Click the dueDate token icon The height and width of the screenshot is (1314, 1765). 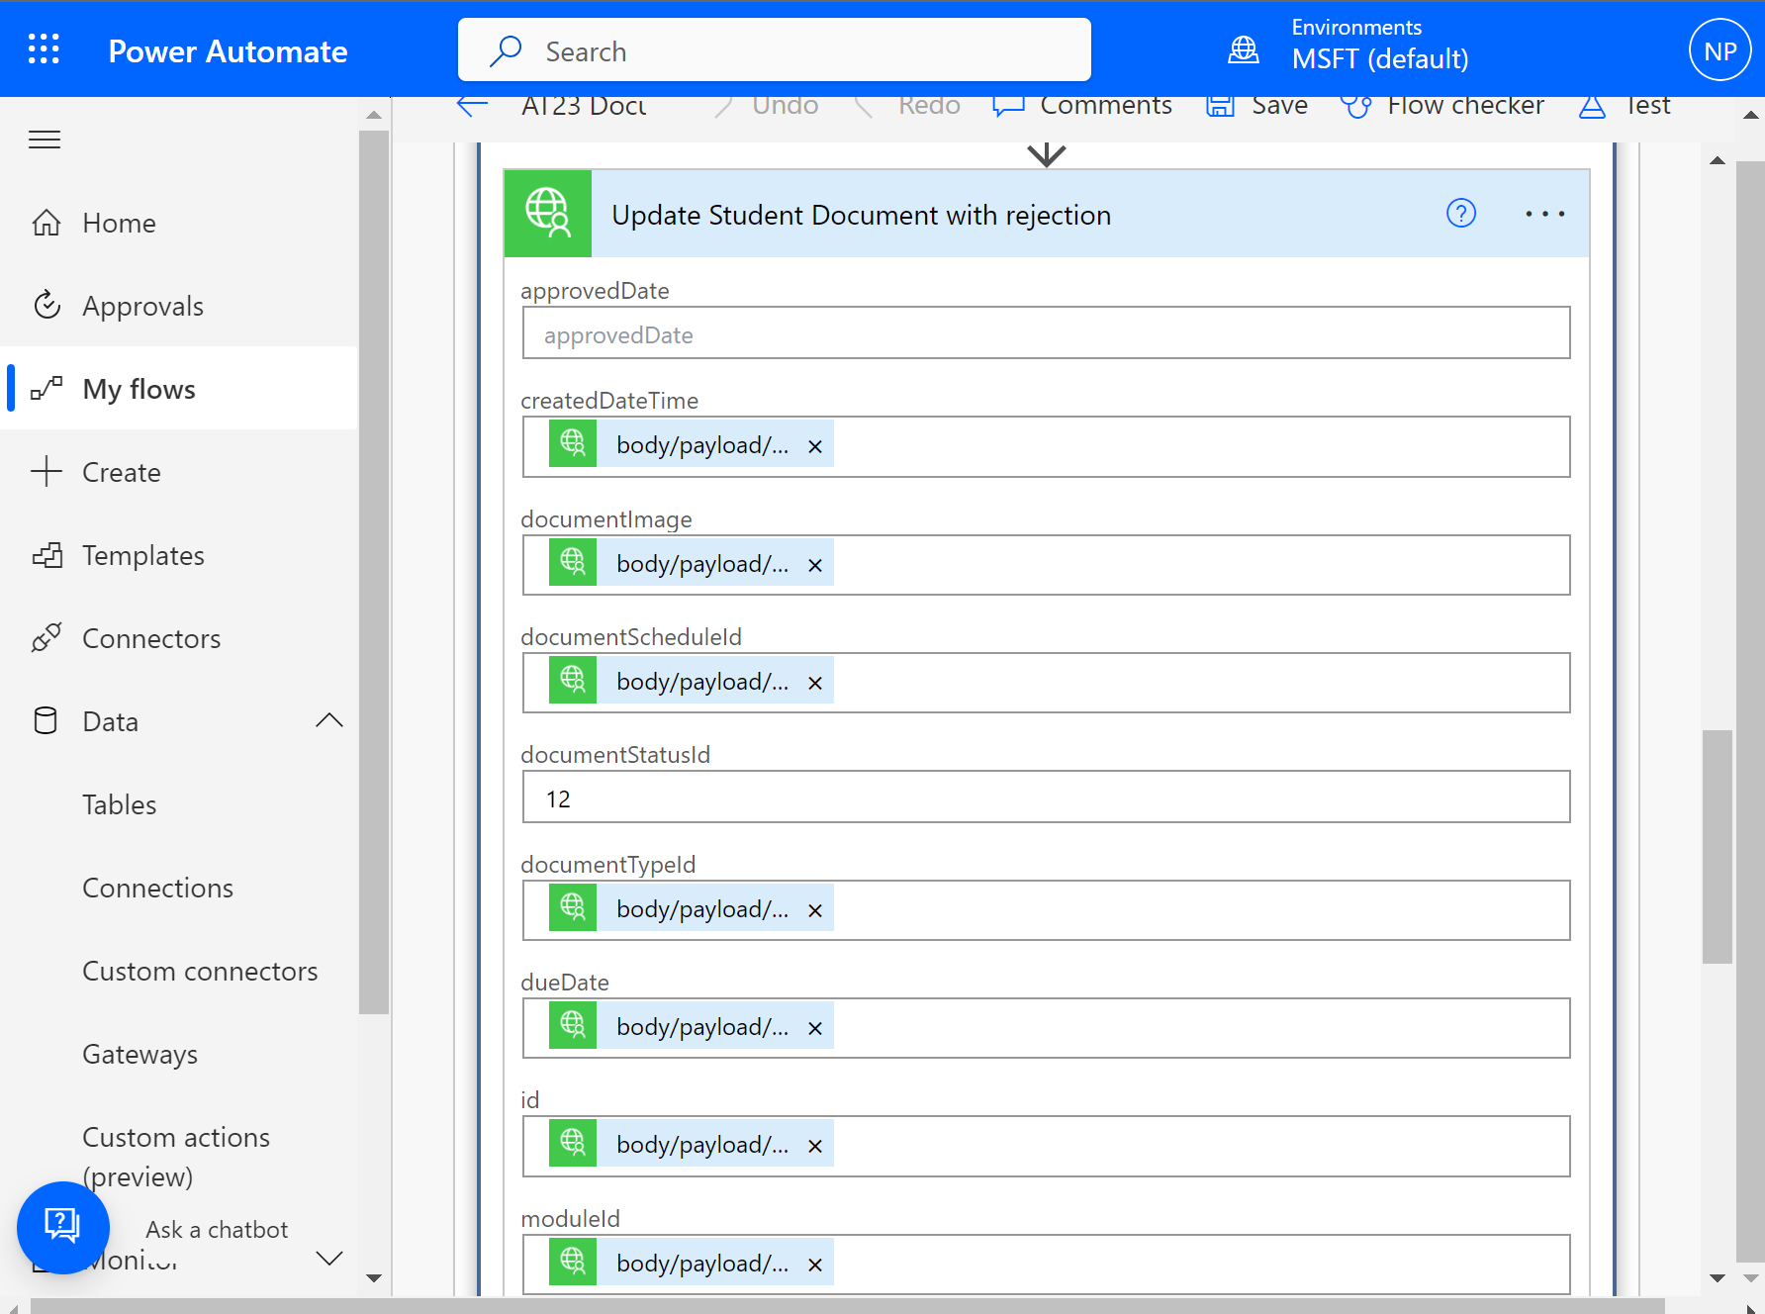pyautogui.click(x=573, y=1025)
